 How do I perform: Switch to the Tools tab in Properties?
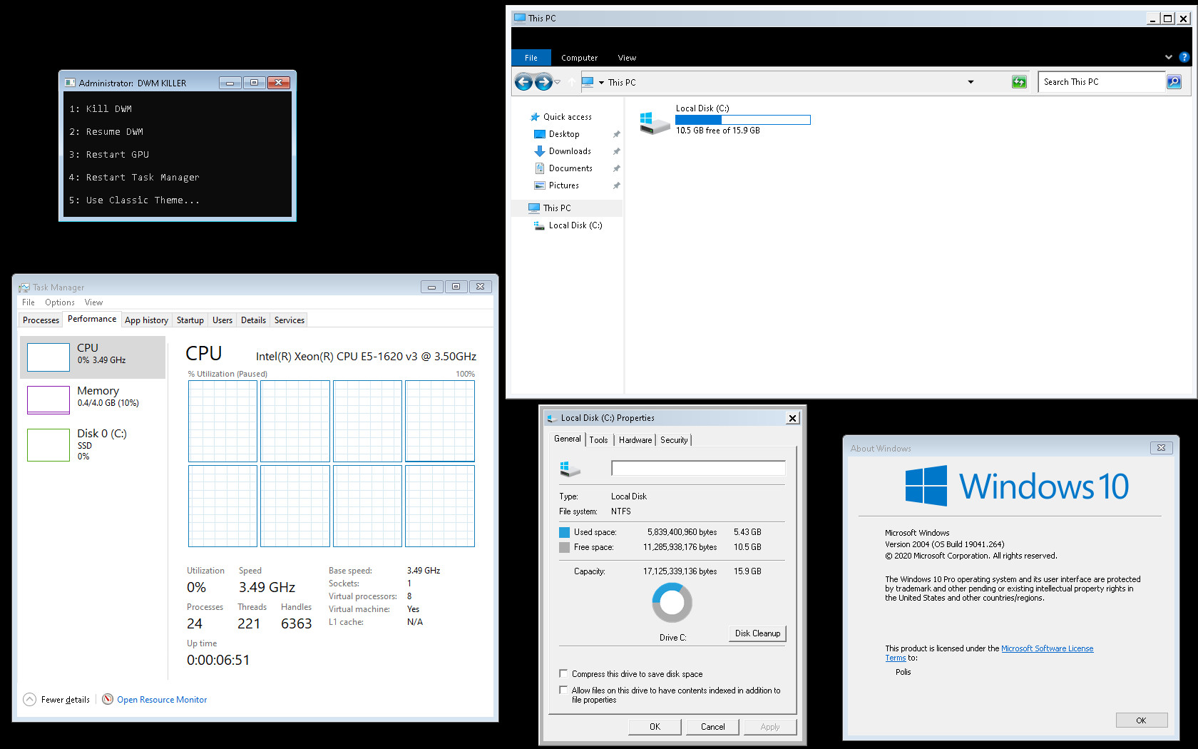click(598, 440)
